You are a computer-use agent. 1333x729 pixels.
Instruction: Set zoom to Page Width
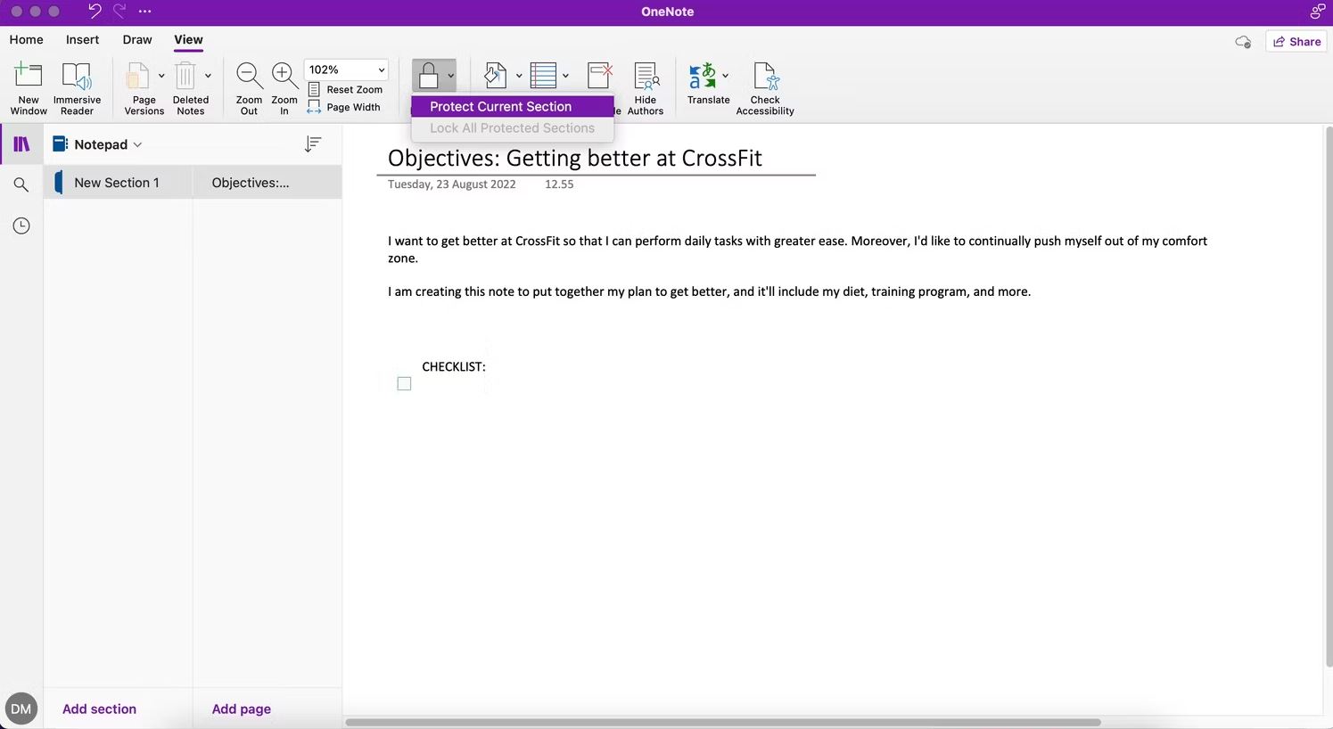pos(344,107)
